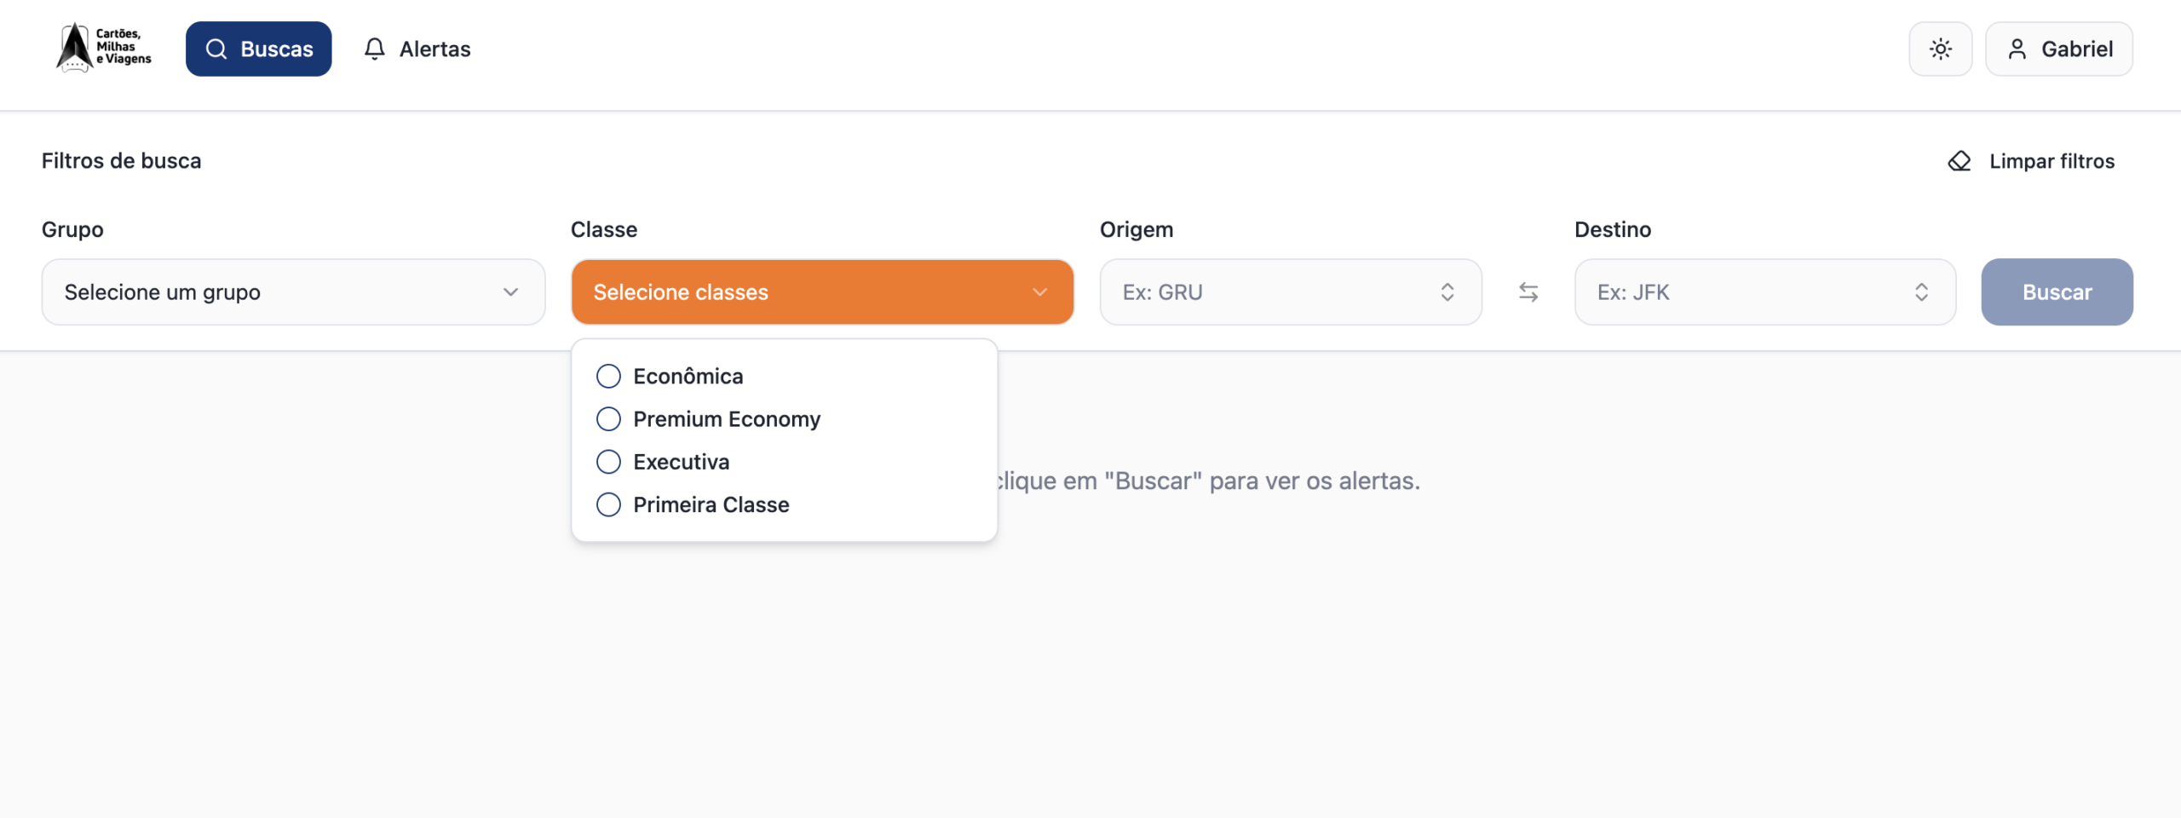Switch to the Alertas tab

[417, 49]
